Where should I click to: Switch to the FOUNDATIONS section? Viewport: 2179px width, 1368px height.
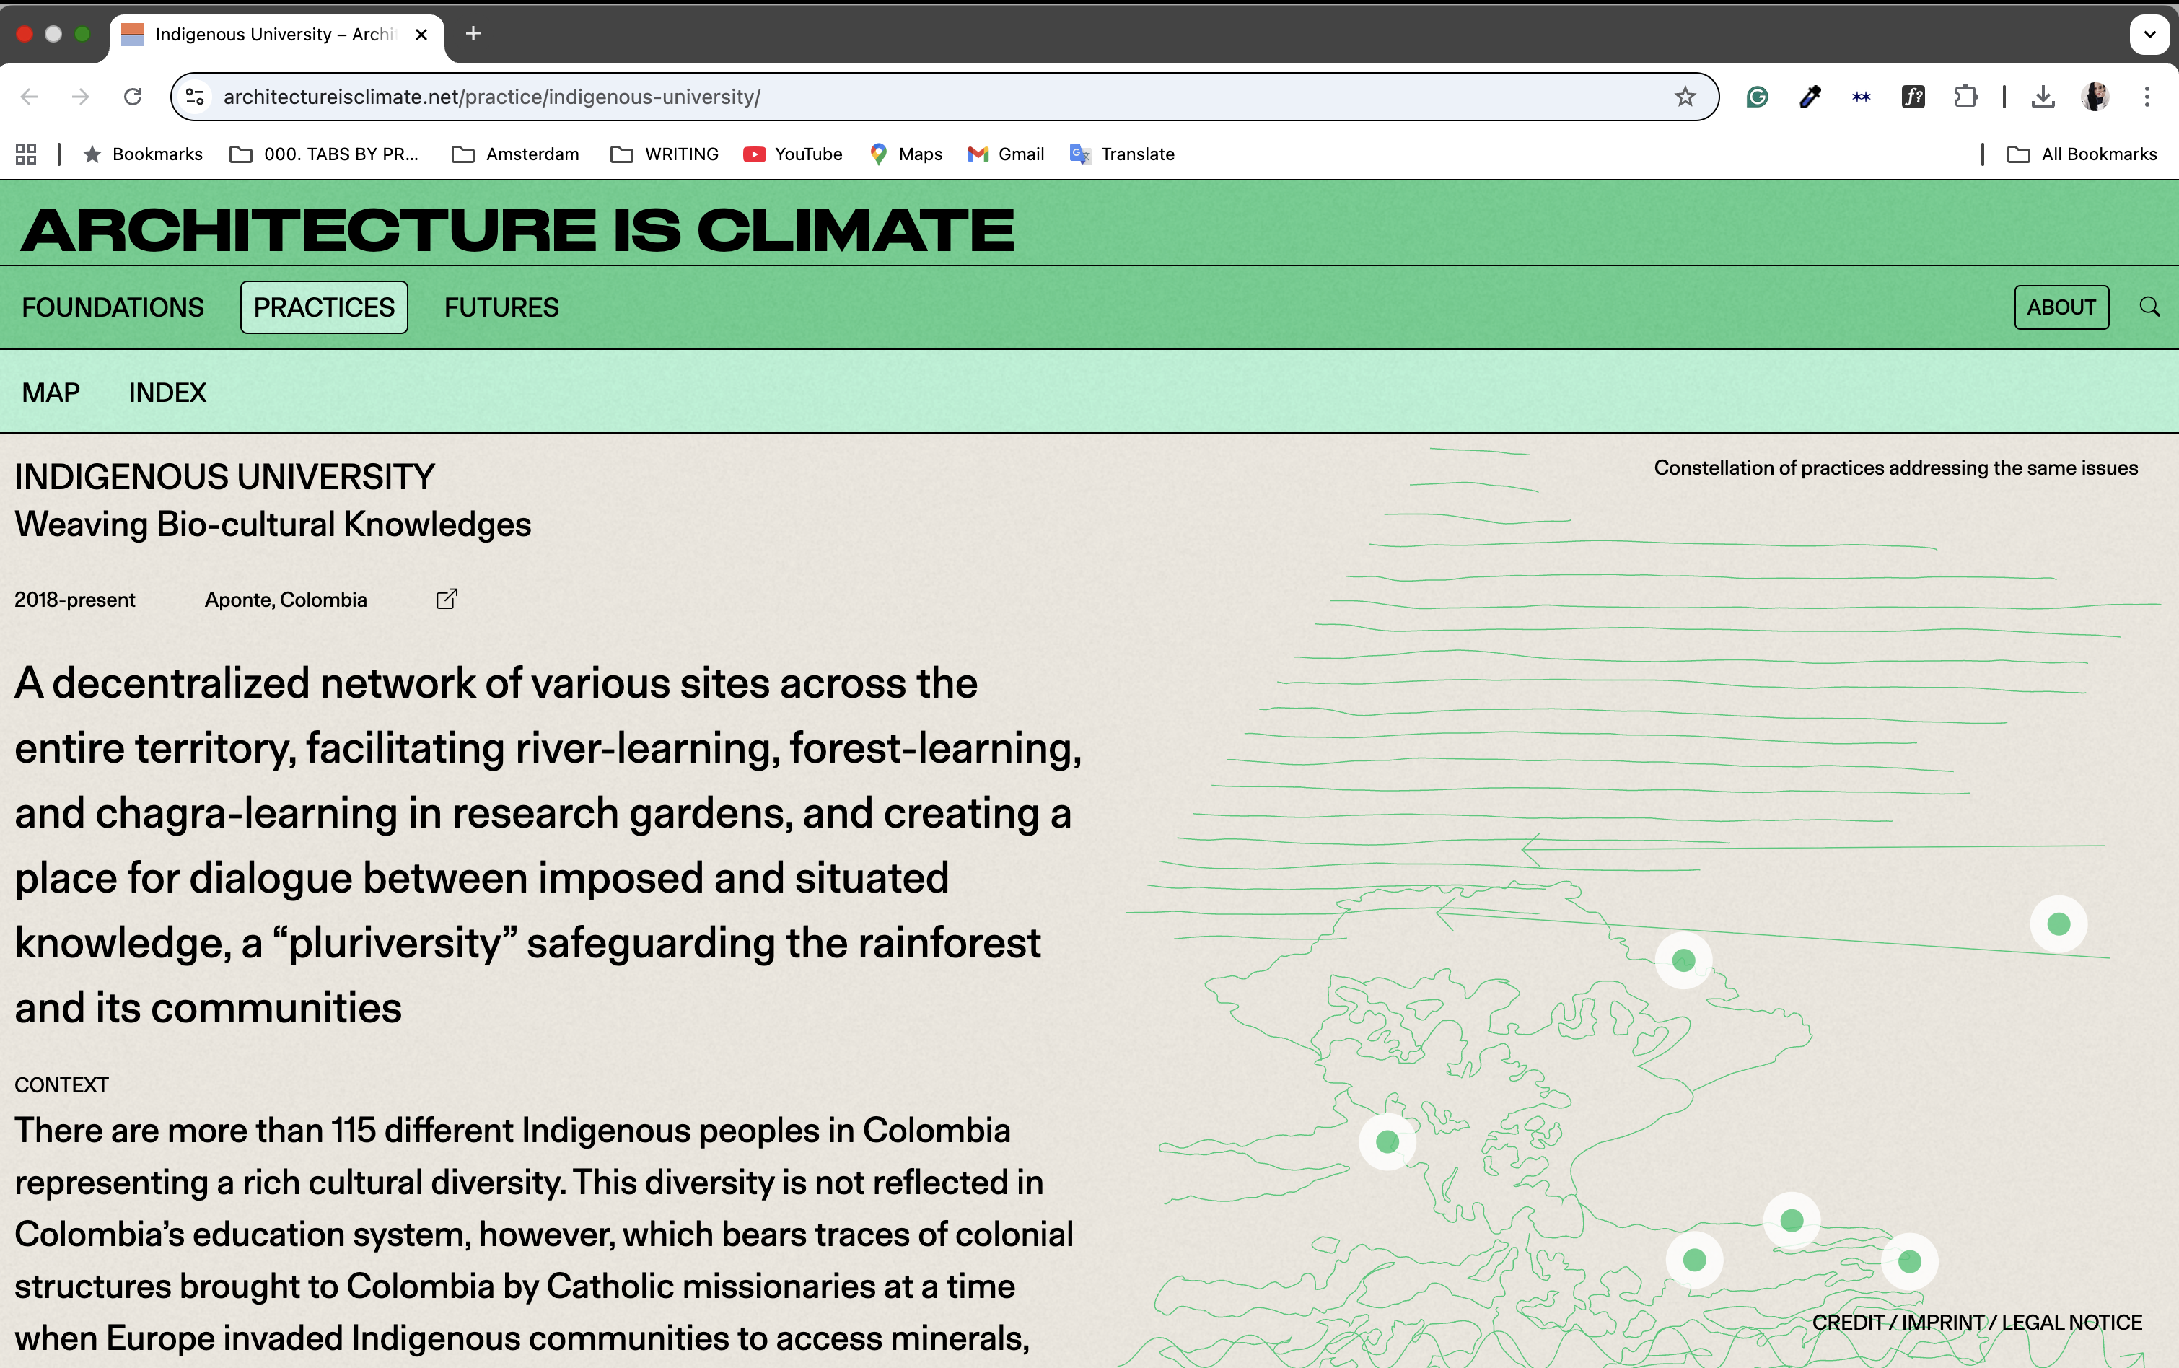tap(113, 307)
